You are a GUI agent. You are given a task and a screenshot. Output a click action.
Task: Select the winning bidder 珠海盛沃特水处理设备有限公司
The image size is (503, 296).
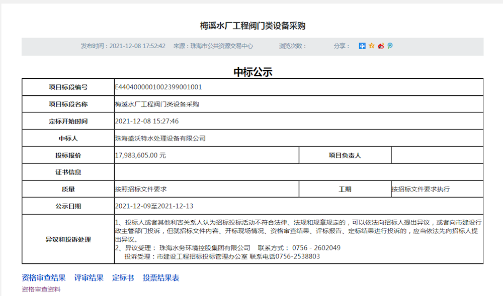160,138
